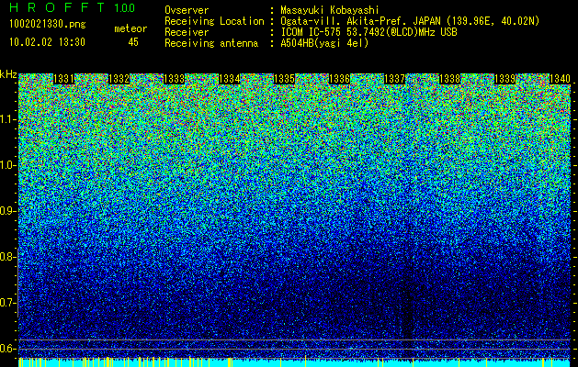Click the date 10.02.02 13:30
Image resolution: width=578 pixels, height=367 pixels.
click(47, 42)
